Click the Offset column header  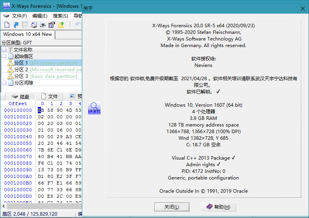[18, 104]
